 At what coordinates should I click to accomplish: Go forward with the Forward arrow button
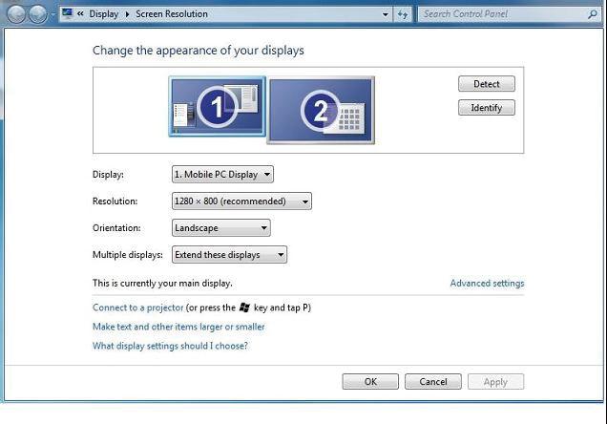pos(38,14)
